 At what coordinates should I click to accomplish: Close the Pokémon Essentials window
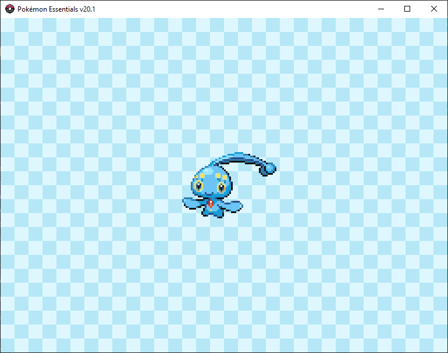tap(433, 9)
